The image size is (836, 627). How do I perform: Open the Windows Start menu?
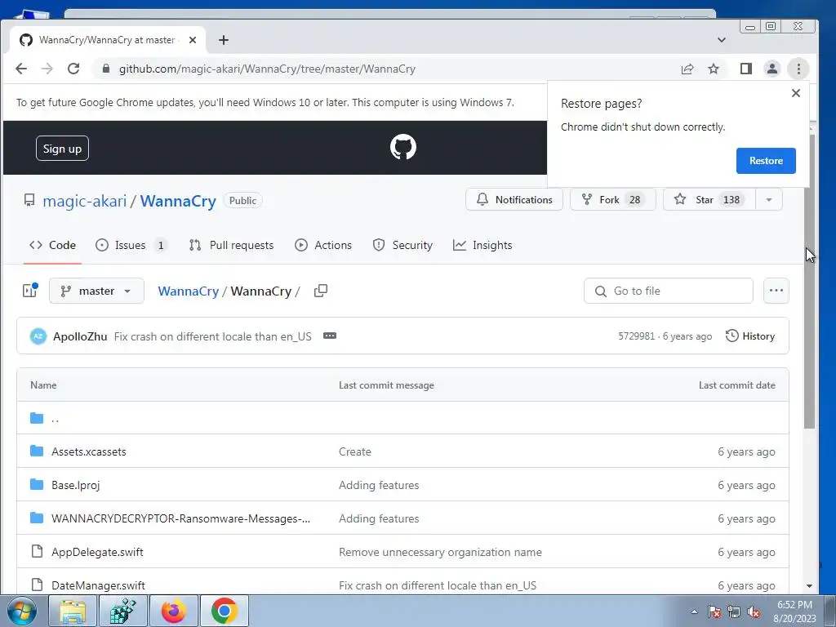tap(22, 611)
